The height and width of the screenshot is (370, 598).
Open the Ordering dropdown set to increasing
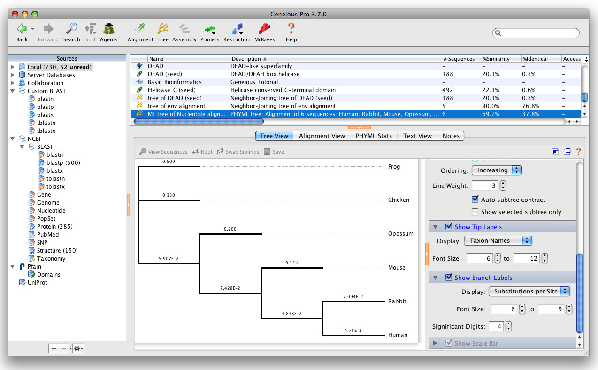pos(497,170)
